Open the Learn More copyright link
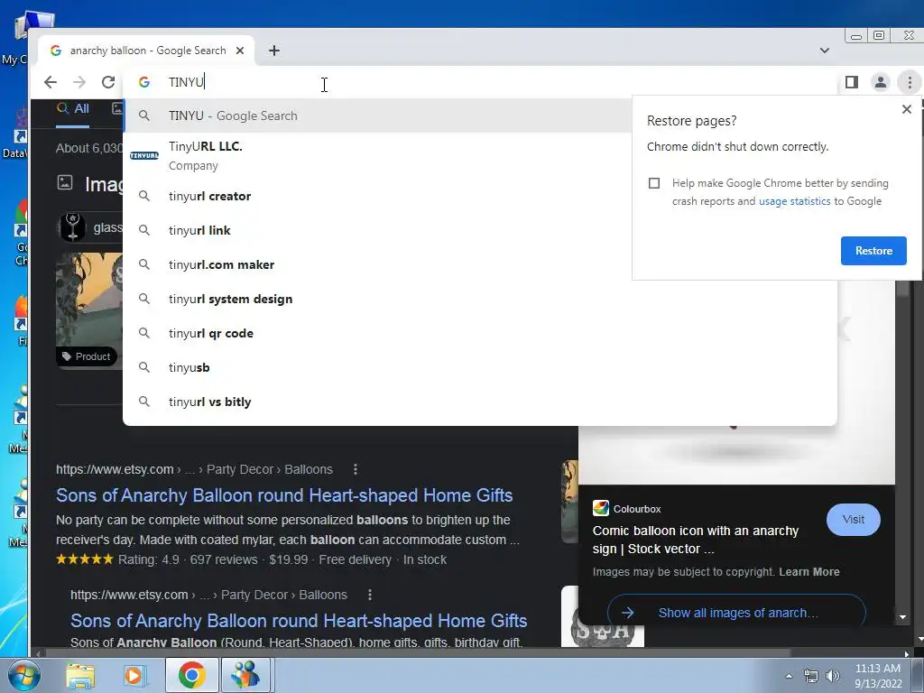 pos(809,571)
